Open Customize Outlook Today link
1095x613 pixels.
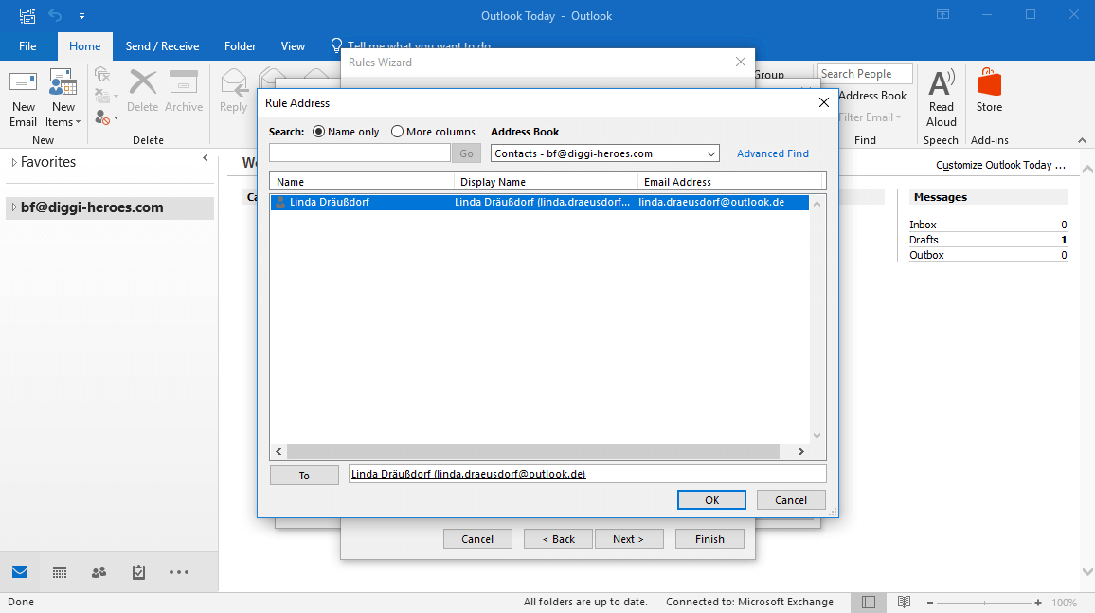[1000, 165]
